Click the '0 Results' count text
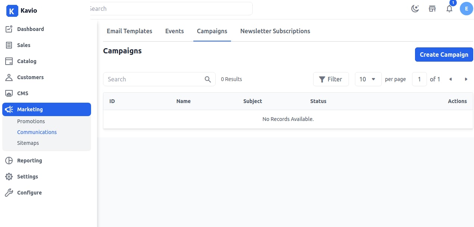Image resolution: width=474 pixels, height=227 pixels. (x=231, y=79)
